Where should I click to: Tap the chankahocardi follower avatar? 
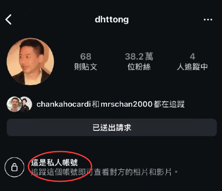point(14,104)
